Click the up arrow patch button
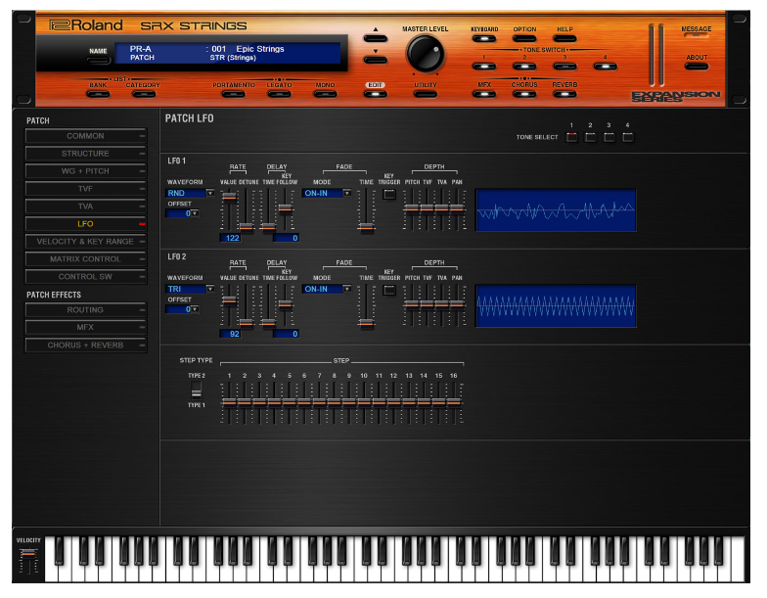 pyautogui.click(x=376, y=38)
